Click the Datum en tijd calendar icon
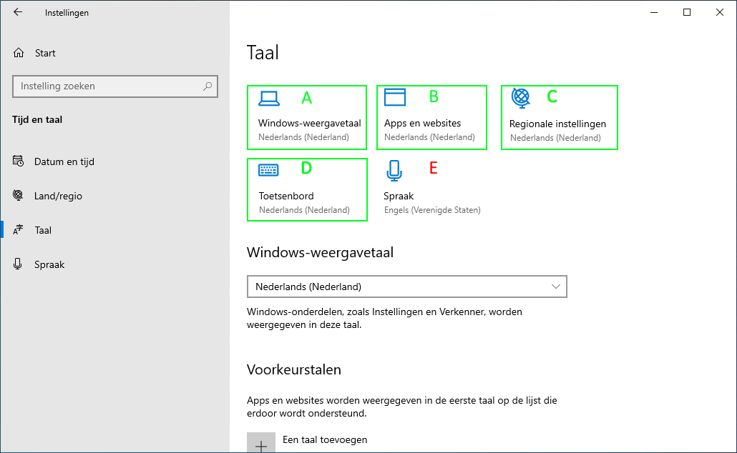The height and width of the screenshot is (453, 737). [x=18, y=161]
